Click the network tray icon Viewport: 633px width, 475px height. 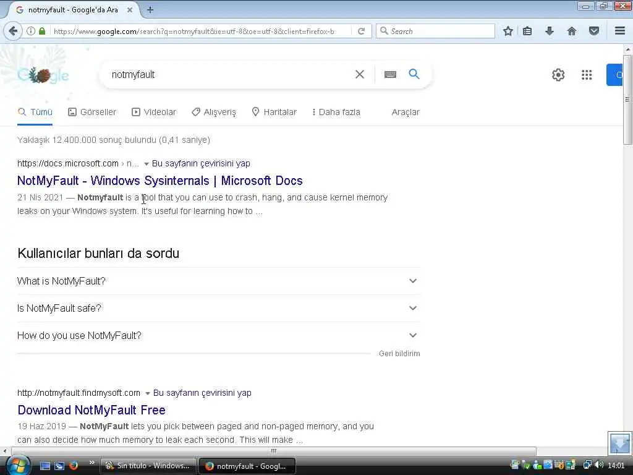[587, 465]
